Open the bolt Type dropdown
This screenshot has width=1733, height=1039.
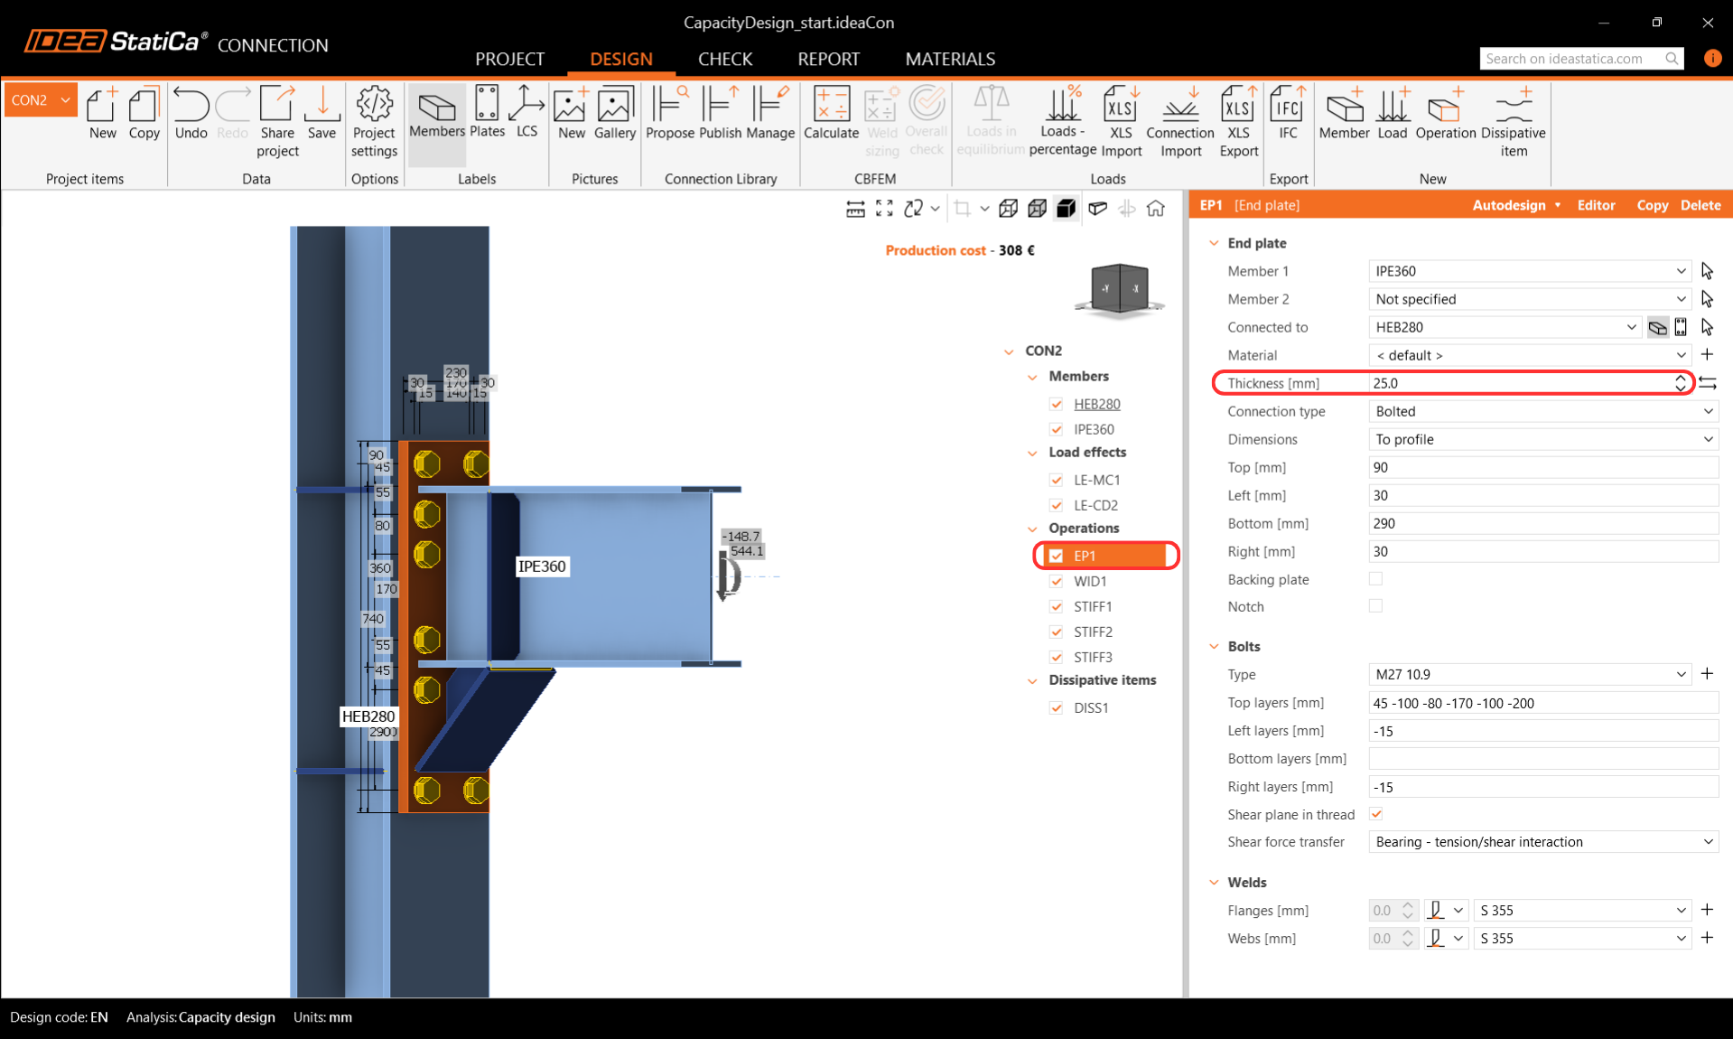pyautogui.click(x=1529, y=674)
